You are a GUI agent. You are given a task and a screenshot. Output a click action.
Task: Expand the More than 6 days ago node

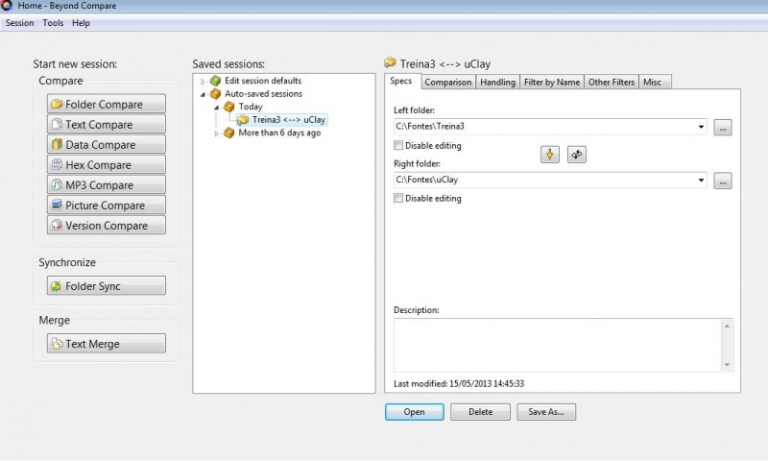tap(217, 133)
